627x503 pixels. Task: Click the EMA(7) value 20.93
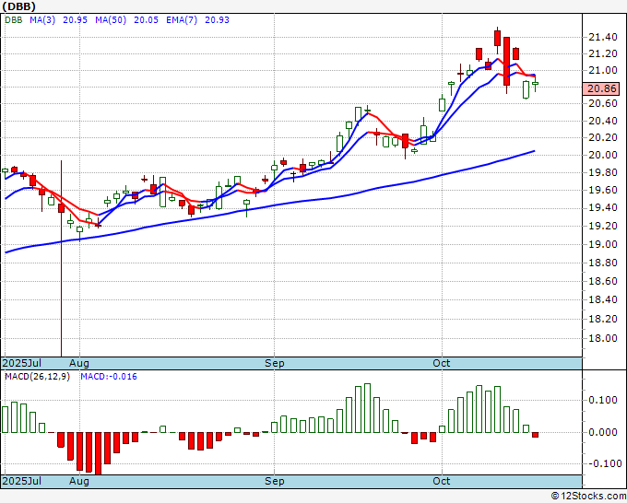coord(217,20)
